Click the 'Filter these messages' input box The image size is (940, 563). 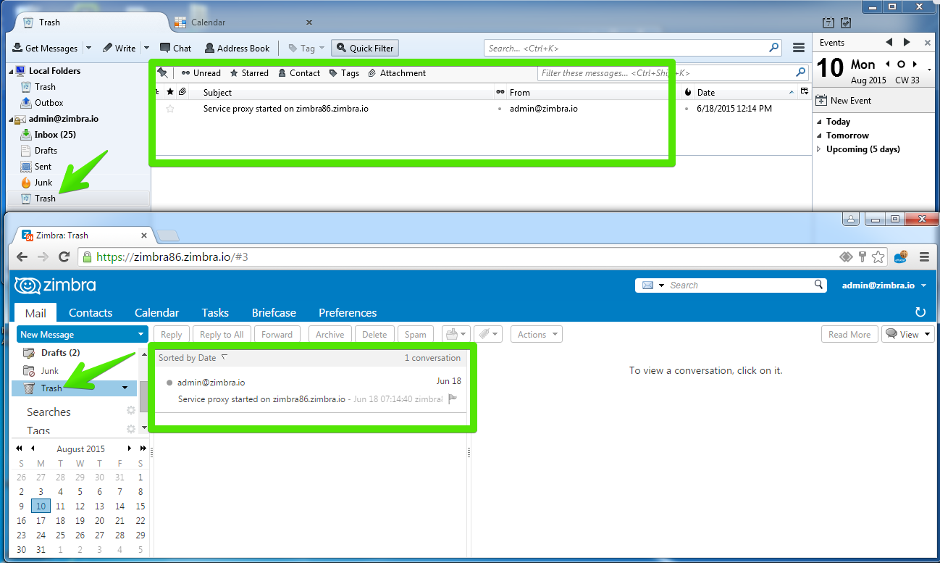tap(673, 73)
